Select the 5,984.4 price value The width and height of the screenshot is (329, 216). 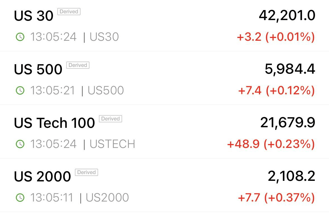click(290, 69)
